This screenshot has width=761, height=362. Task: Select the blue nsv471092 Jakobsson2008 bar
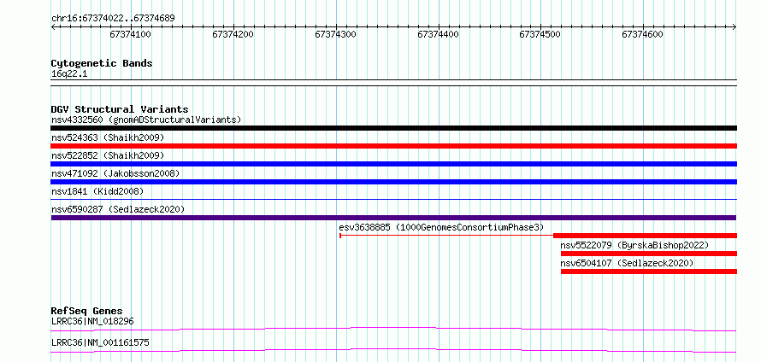[393, 182]
